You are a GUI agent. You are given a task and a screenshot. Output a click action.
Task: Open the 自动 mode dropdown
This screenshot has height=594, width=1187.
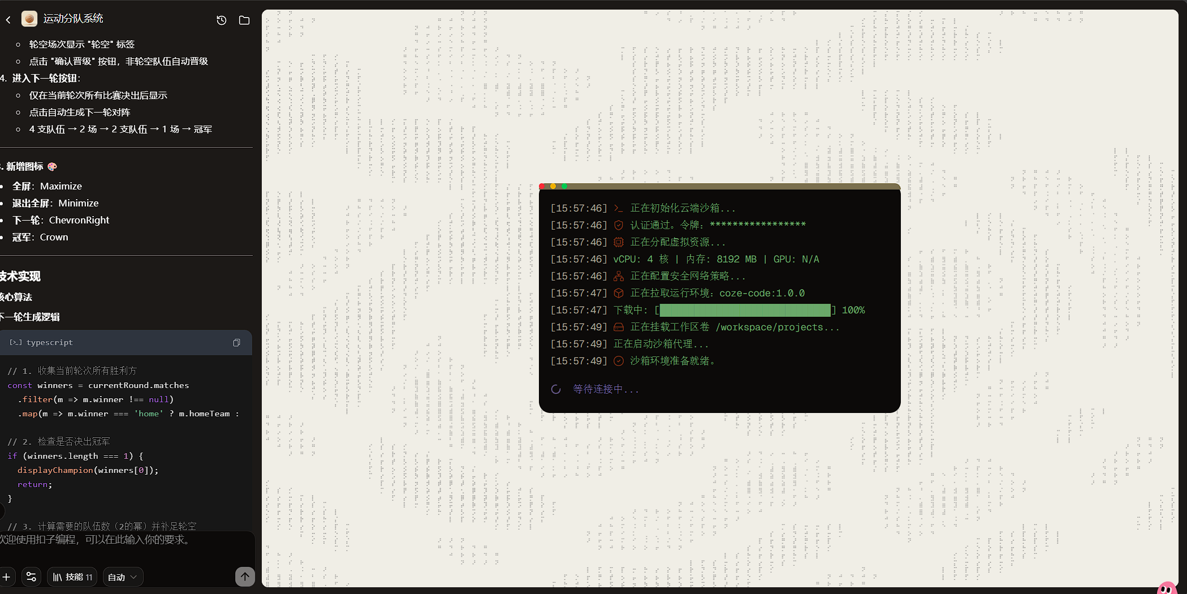(x=122, y=577)
